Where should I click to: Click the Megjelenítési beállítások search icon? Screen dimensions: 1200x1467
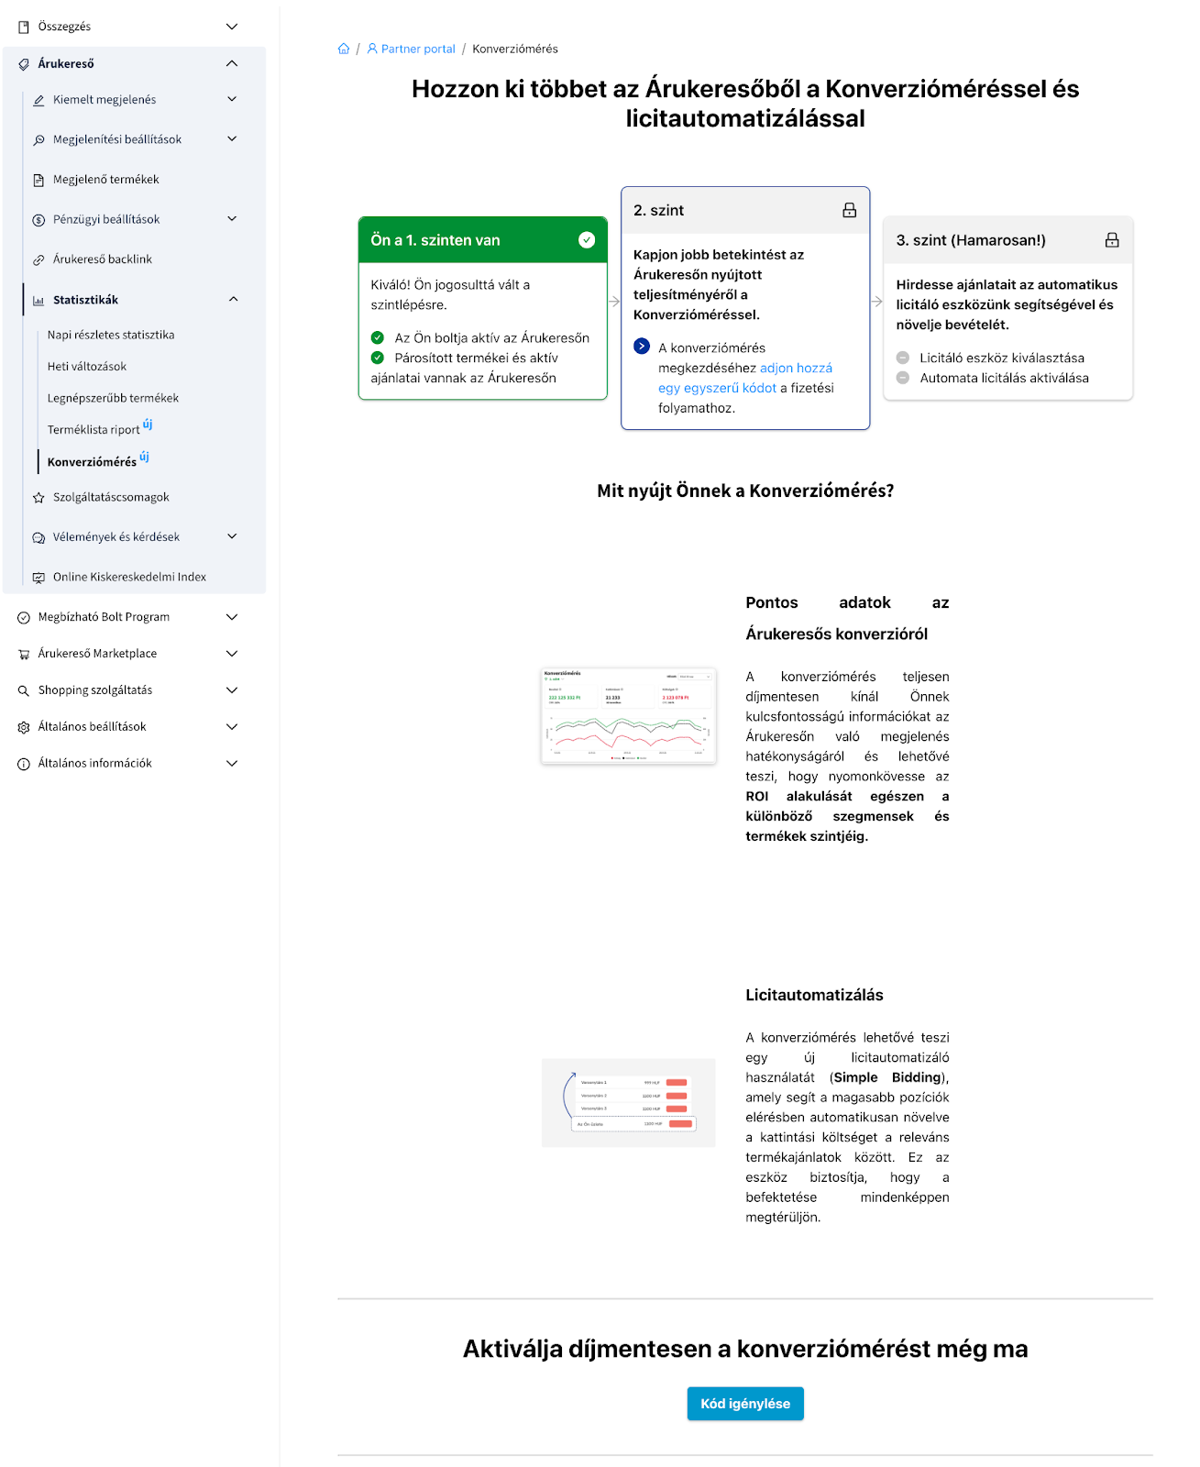(39, 140)
